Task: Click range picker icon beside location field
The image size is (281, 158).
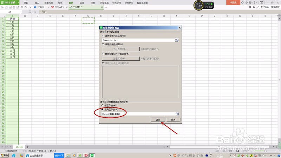Action: pyautogui.click(x=177, y=114)
